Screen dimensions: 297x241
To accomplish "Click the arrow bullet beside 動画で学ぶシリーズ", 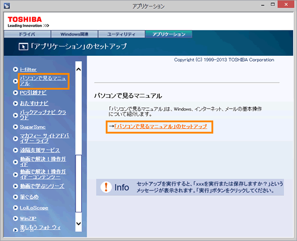I will 15,186.
